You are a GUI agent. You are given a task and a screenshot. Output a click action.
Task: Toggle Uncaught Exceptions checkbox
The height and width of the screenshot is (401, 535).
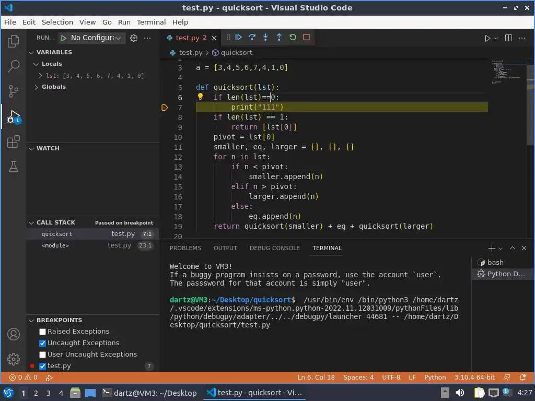pyautogui.click(x=43, y=343)
